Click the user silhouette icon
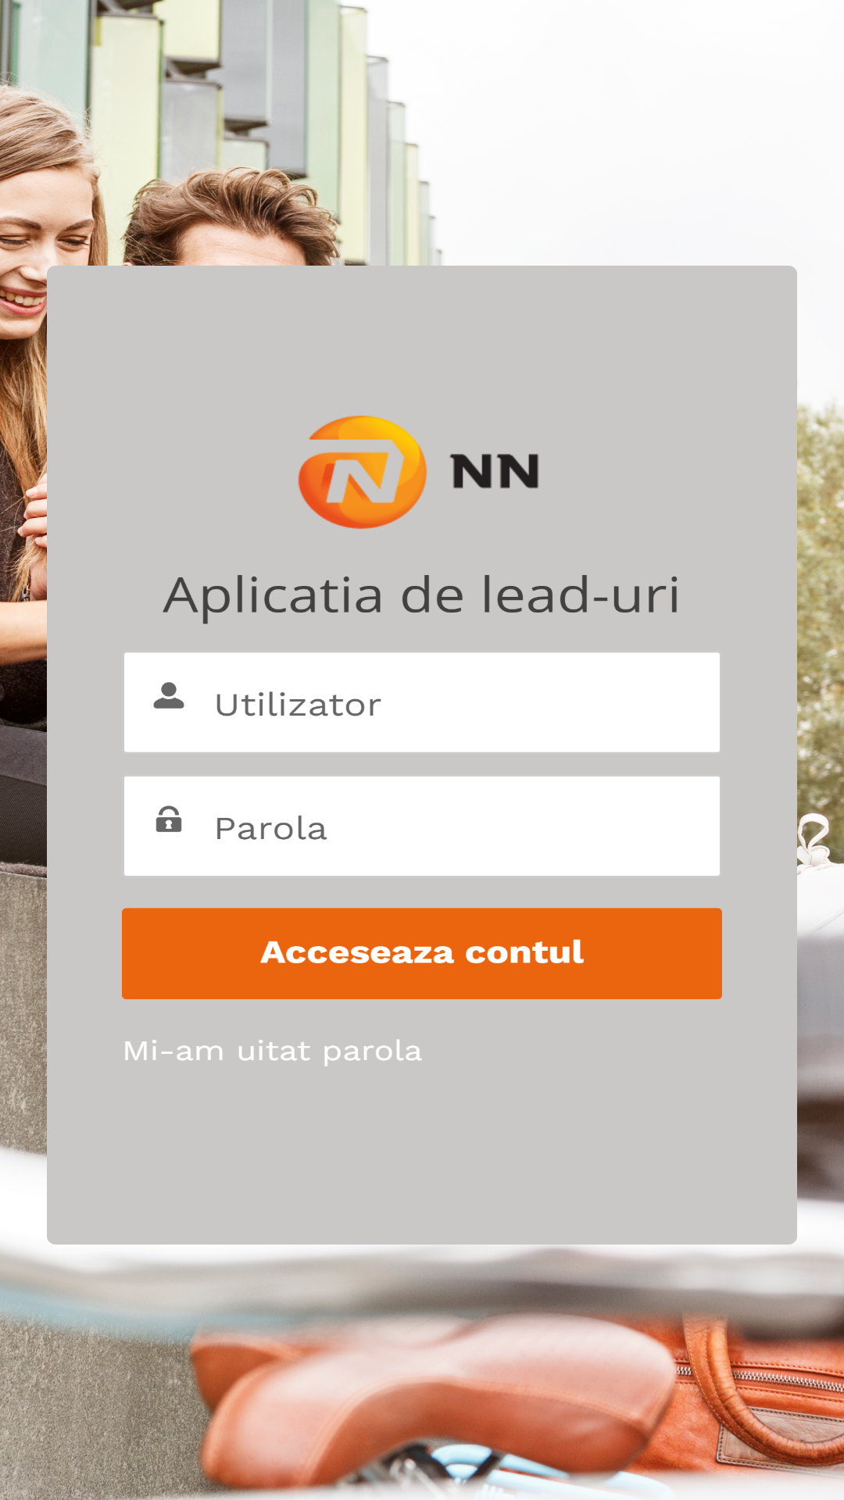 click(x=169, y=695)
